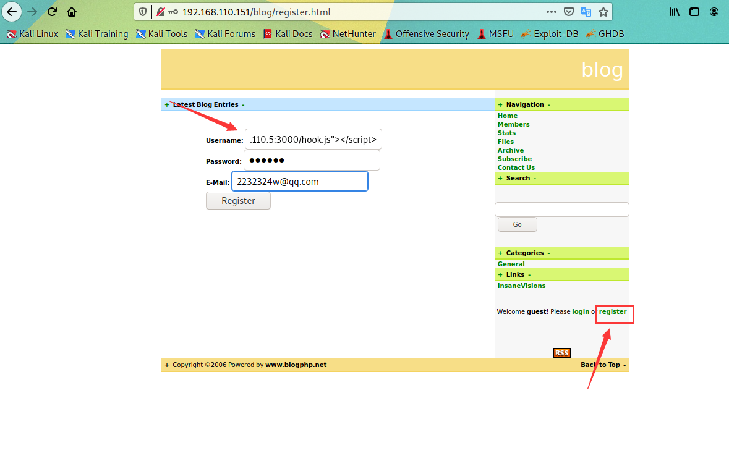Open page actions three-dot menu

552,12
